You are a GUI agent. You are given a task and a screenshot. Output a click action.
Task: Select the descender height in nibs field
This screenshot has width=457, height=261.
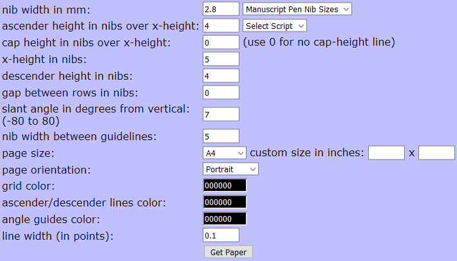[x=221, y=76]
